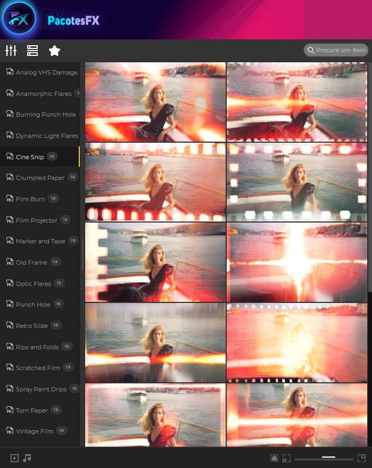Click the music note icon at bottom
This screenshot has height=468, width=372.
[x=27, y=458]
